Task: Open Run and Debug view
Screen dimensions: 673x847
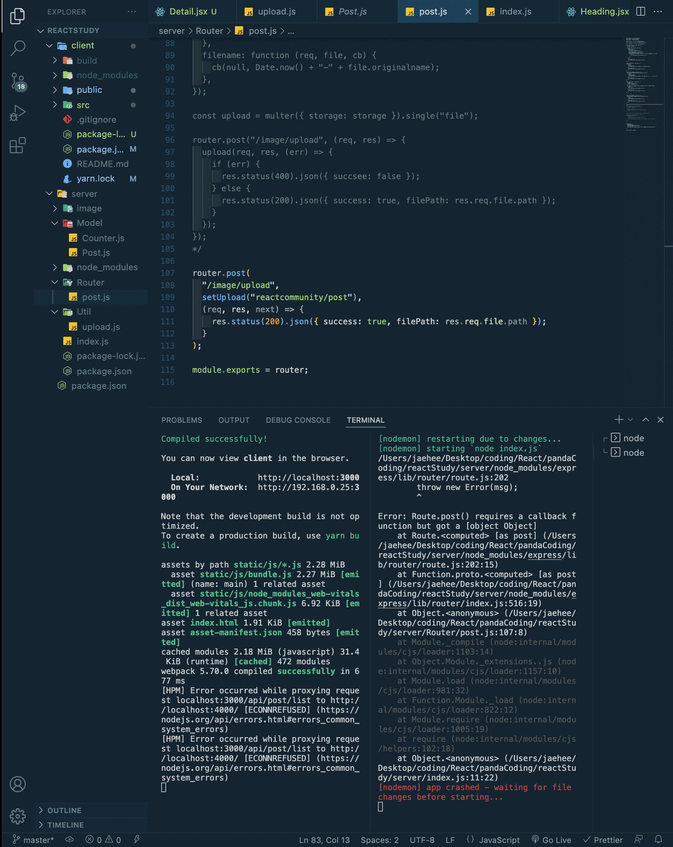Action: [x=17, y=113]
